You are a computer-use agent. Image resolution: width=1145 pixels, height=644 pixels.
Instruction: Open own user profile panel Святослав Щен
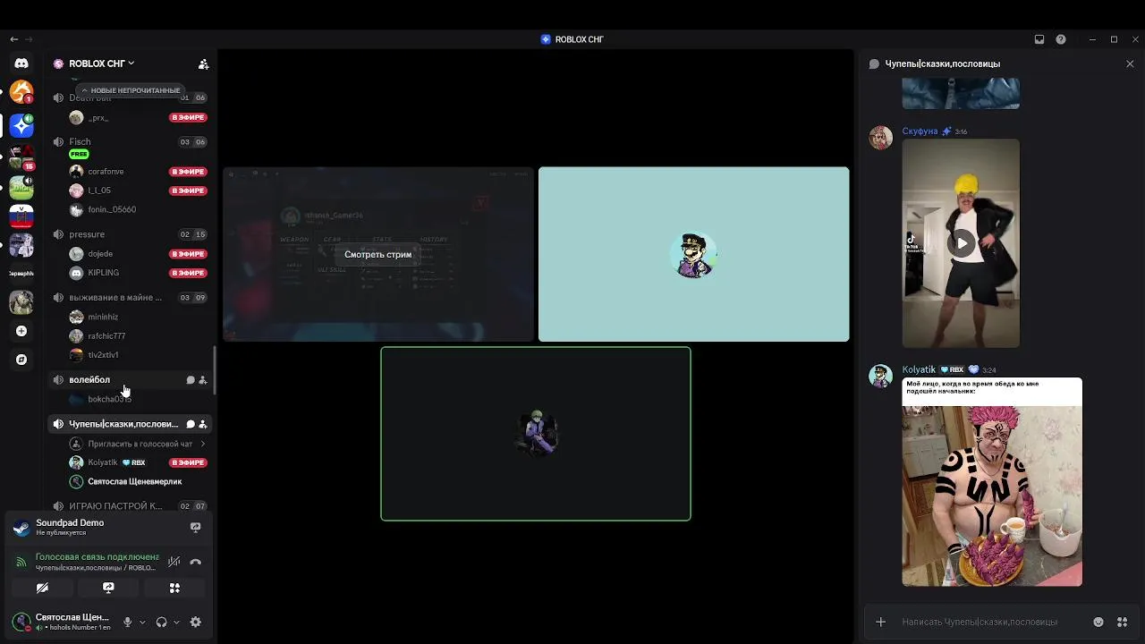[x=61, y=622]
